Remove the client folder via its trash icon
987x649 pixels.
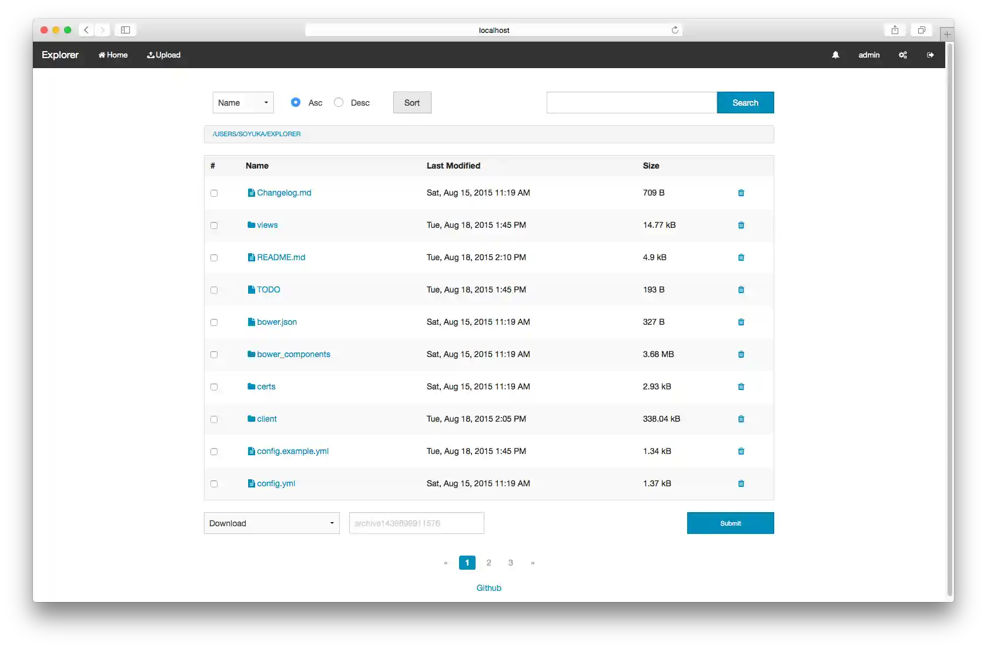(x=741, y=419)
